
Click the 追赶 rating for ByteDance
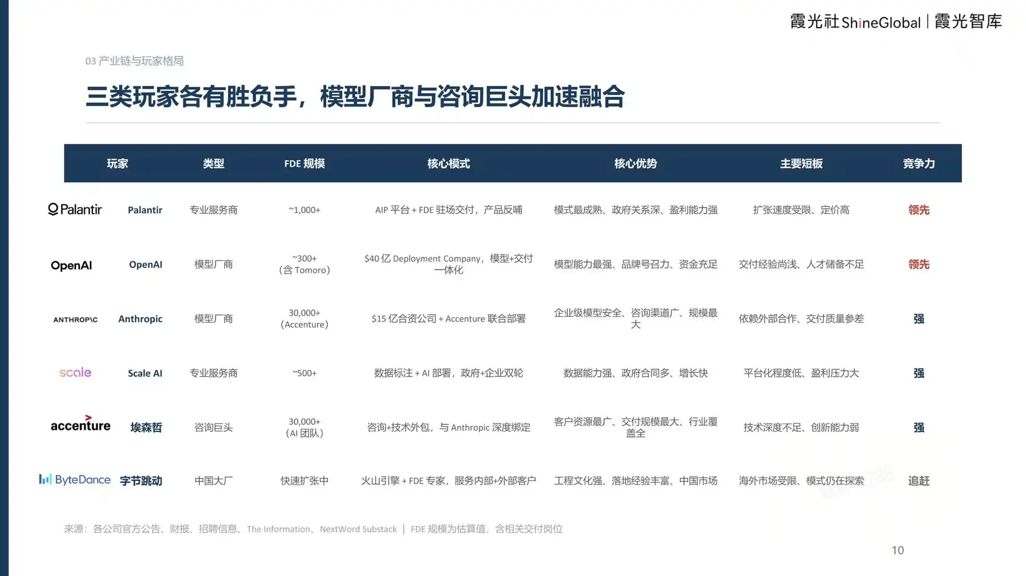(919, 481)
